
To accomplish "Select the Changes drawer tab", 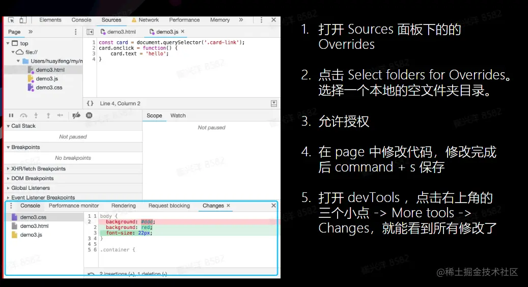I will coord(213,206).
